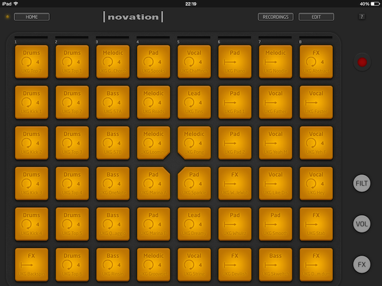382x286 pixels.
Task: Trigger the UKG Stab FX pad
Action: pos(316,224)
